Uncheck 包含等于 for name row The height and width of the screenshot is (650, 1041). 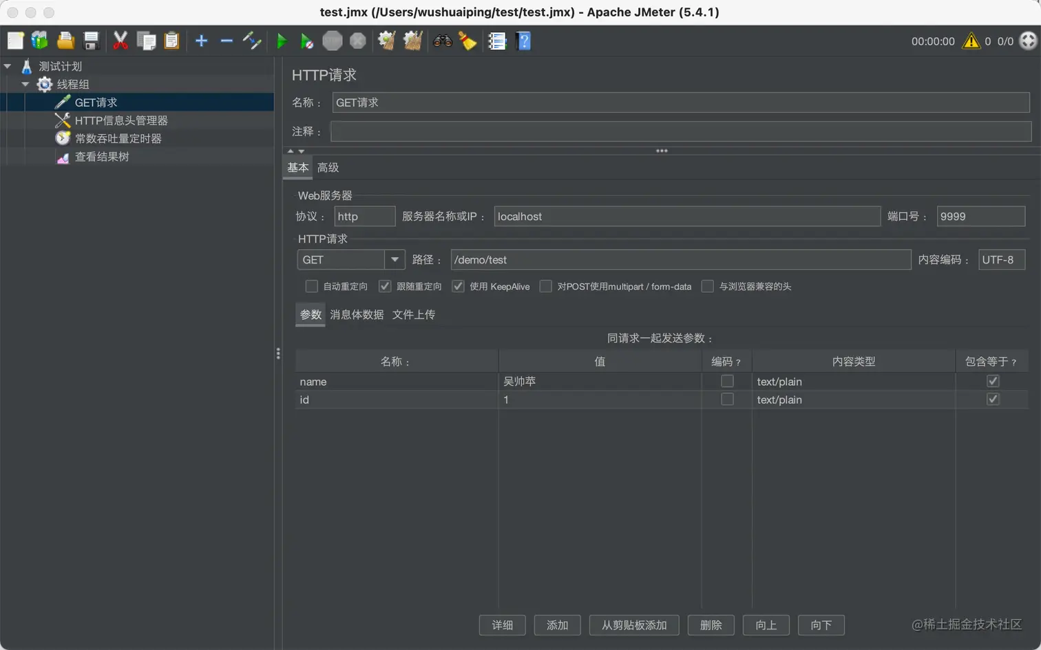(x=993, y=381)
